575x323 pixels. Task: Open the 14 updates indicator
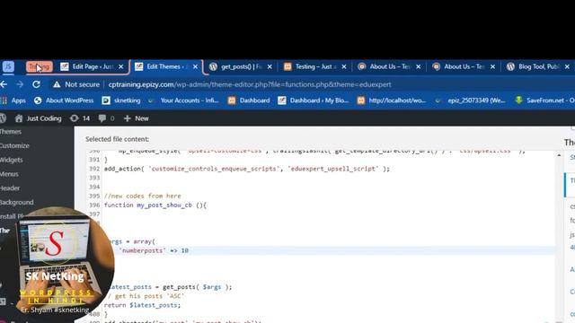click(x=80, y=118)
